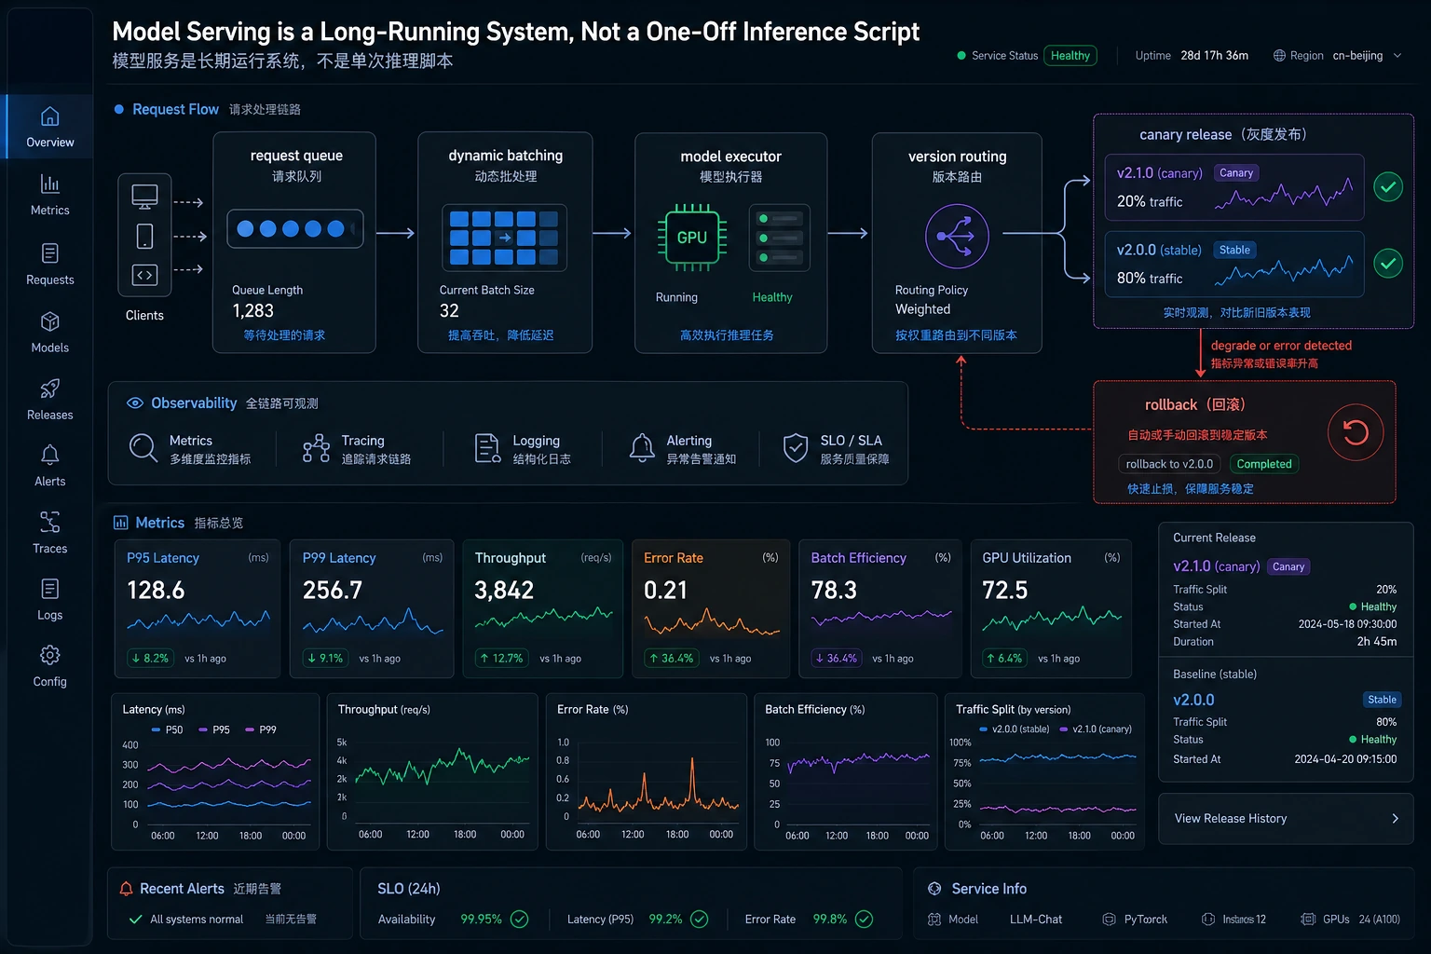Click the Throughput (req/s) time-series chart
Screen dimensions: 1431x954
click(x=433, y=771)
